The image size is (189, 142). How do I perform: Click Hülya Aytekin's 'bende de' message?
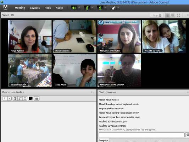click(x=111, y=109)
